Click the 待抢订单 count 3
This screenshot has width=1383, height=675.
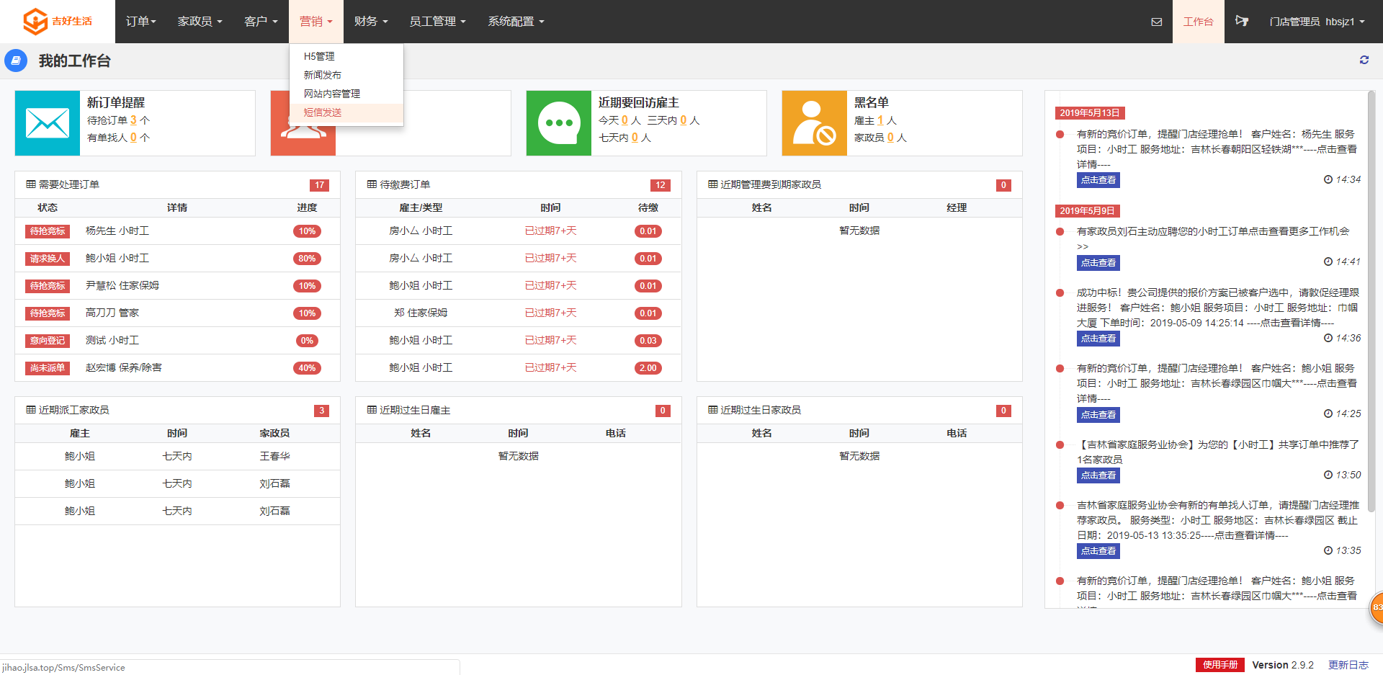(133, 120)
